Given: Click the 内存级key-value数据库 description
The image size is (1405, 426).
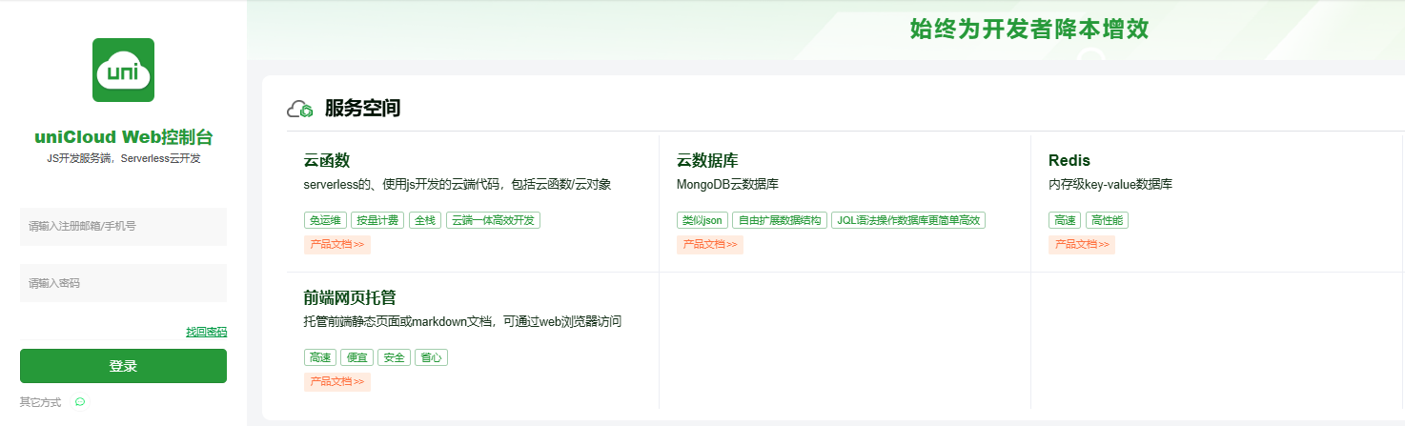Looking at the screenshot, I should click(x=1110, y=185).
